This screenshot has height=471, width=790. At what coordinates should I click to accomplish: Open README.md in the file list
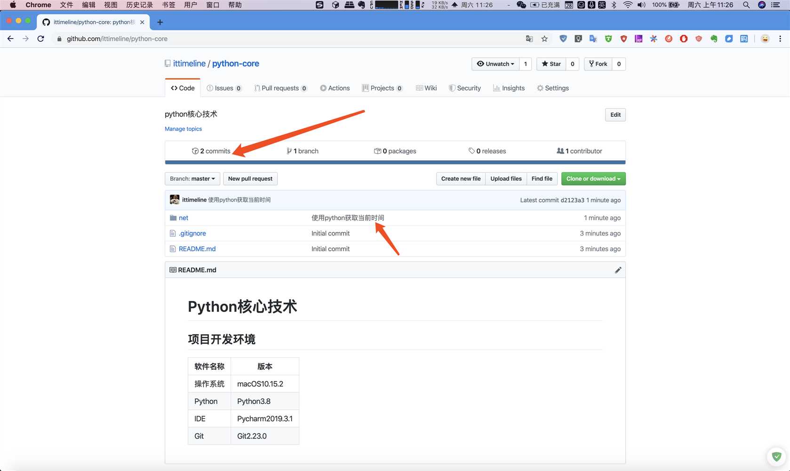point(197,249)
